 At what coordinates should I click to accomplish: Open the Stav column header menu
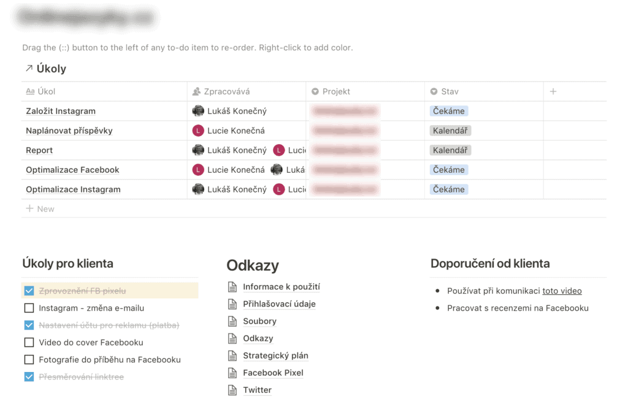coord(450,91)
